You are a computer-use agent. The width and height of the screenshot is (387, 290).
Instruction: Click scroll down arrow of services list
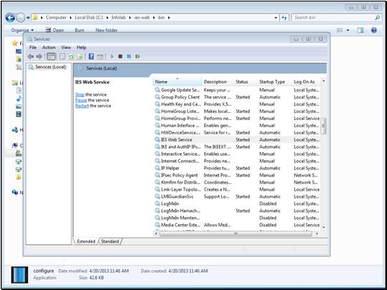tap(323, 227)
